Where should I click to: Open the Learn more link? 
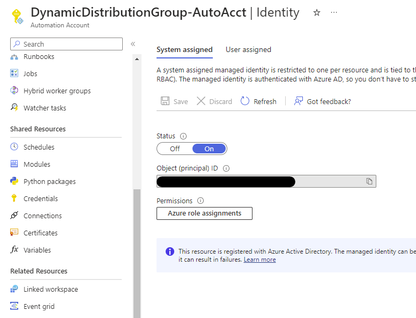pos(259,260)
